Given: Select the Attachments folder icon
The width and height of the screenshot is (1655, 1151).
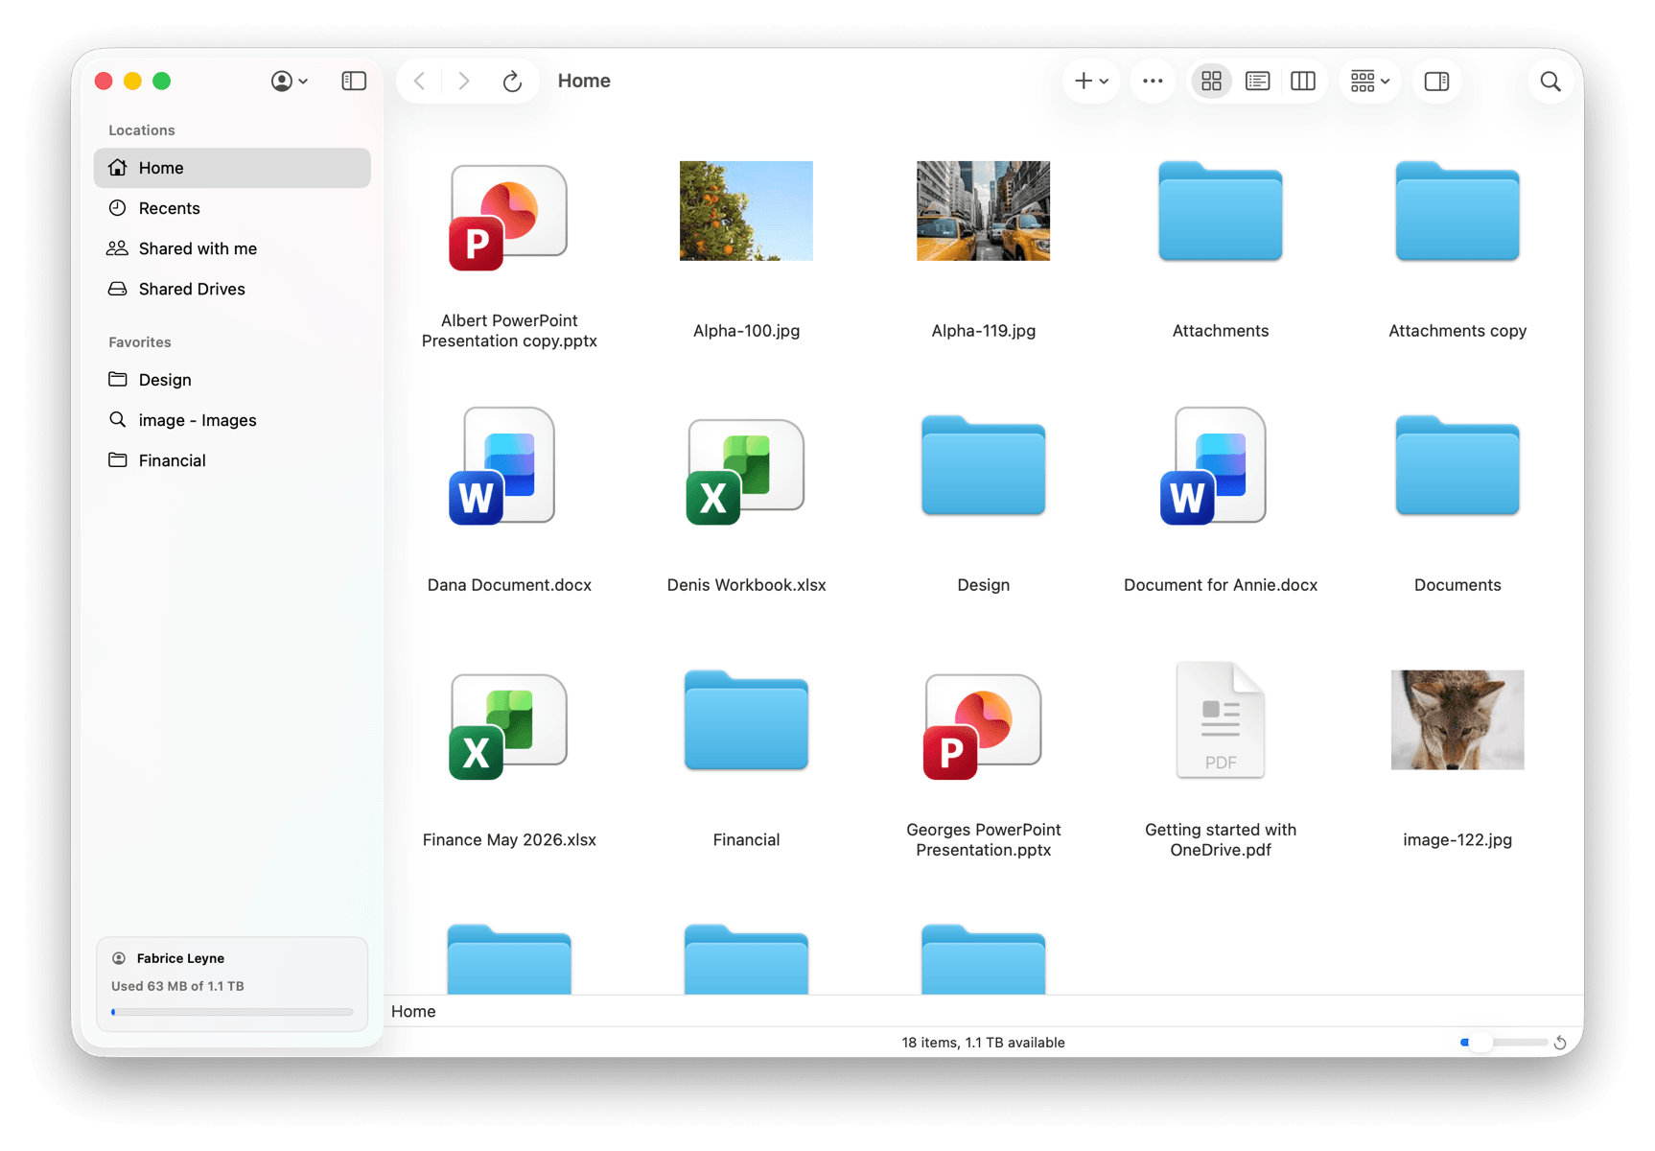Looking at the screenshot, I should [1220, 211].
